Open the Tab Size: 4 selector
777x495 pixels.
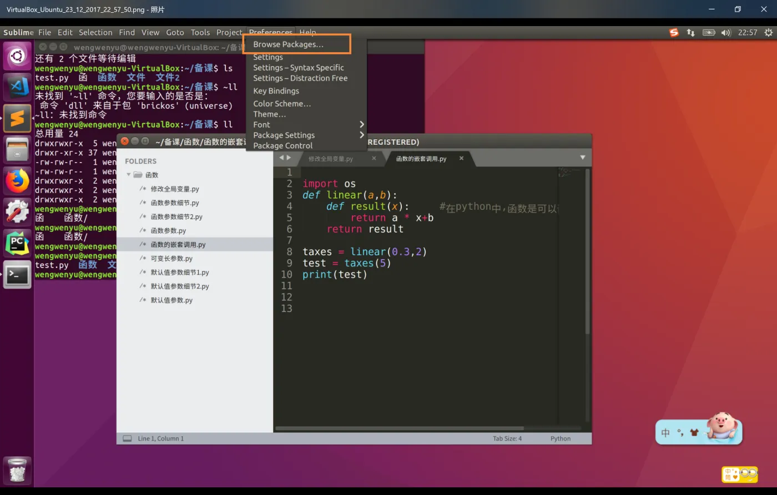tap(507, 438)
